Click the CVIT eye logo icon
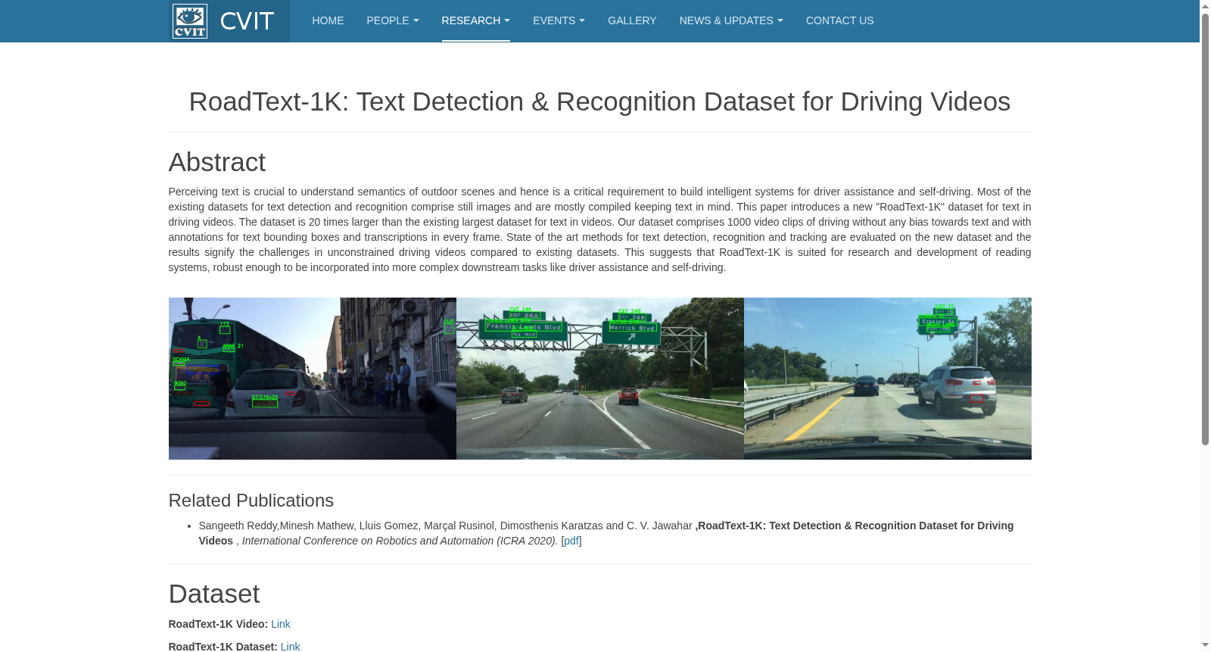Screen dimensions: 1211x652 [189, 21]
